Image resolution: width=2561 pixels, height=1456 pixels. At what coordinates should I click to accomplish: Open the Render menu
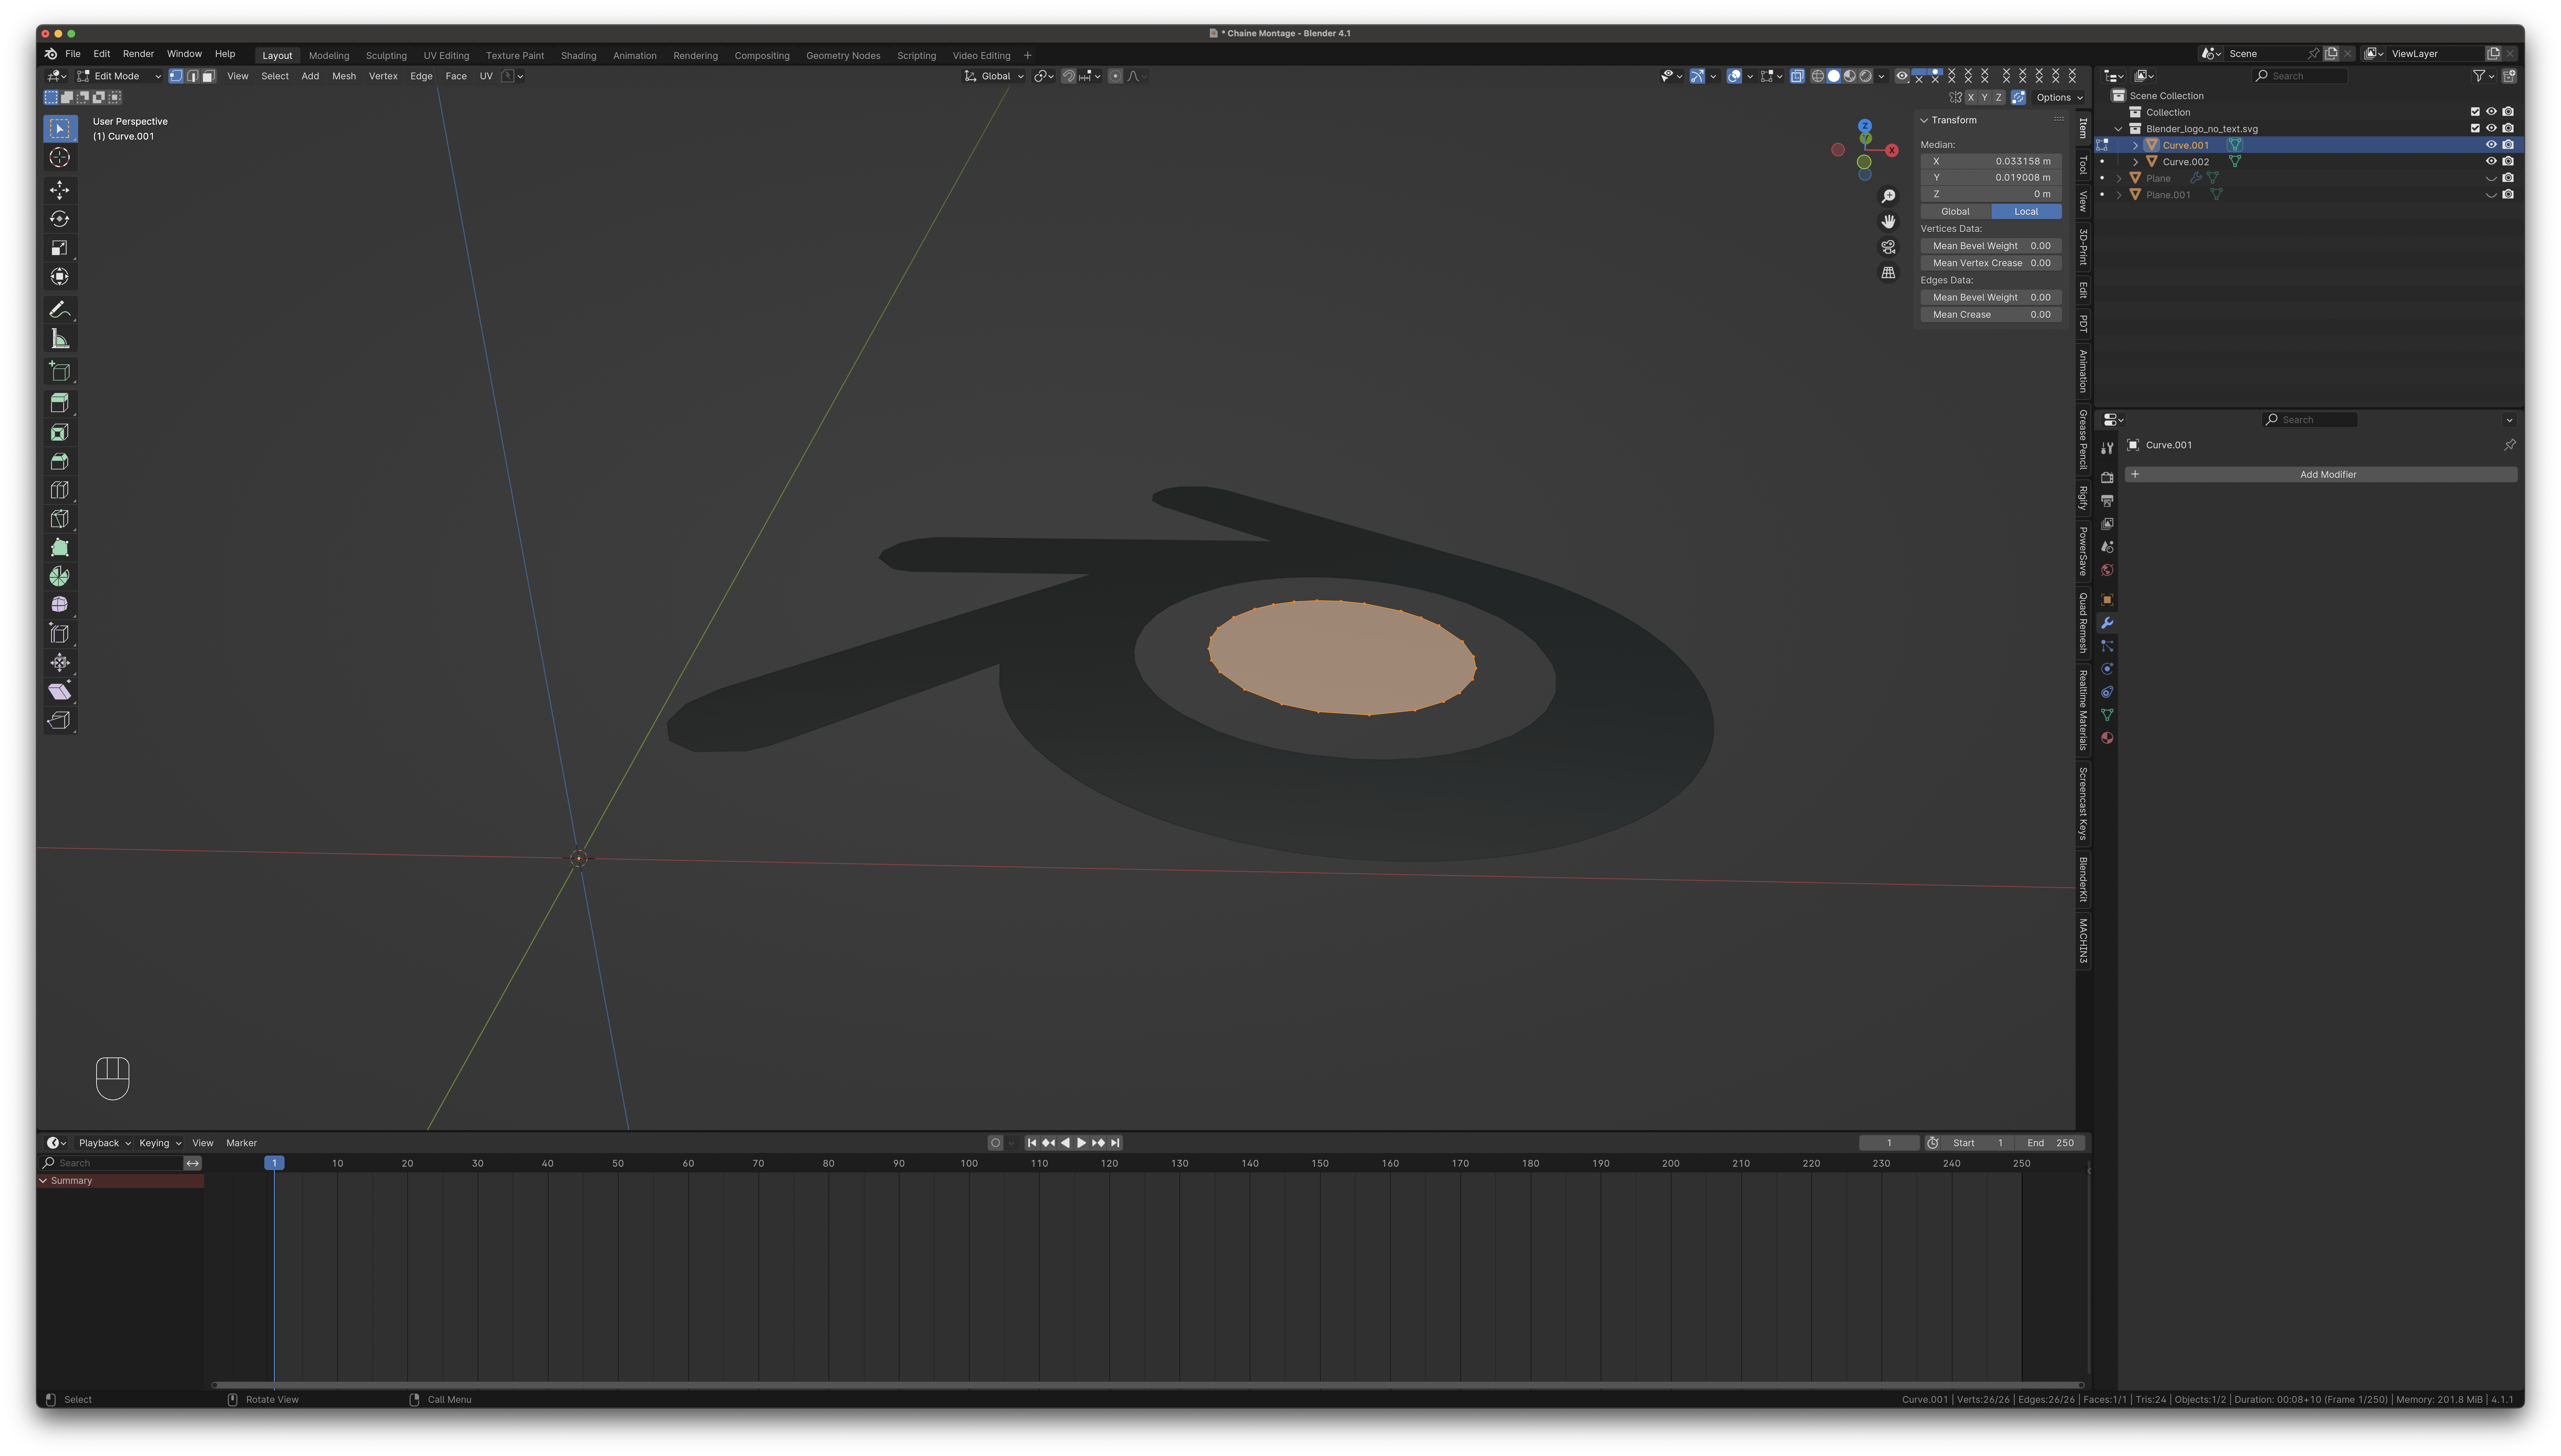point(138,54)
